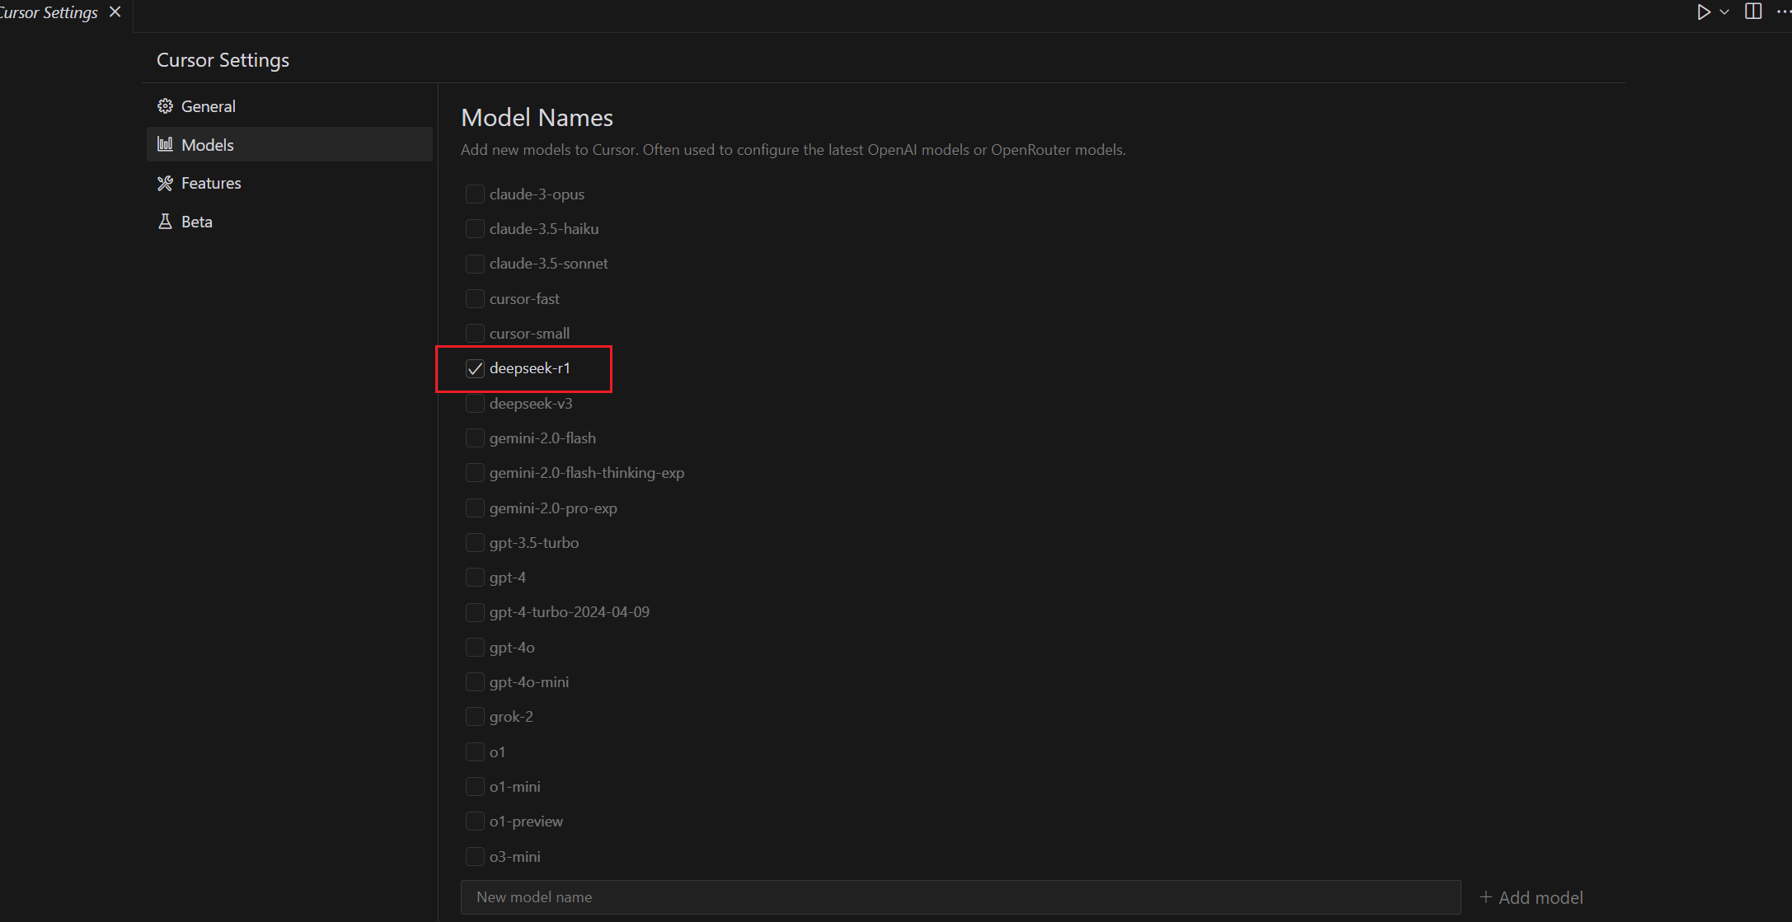Enable the cursor-fast checkbox
Image resolution: width=1792 pixels, height=922 pixels.
475,298
